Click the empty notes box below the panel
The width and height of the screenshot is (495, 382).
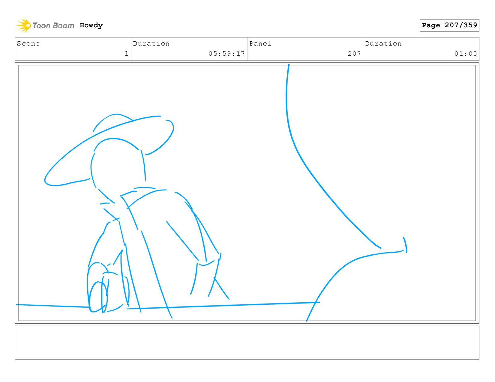point(247,342)
